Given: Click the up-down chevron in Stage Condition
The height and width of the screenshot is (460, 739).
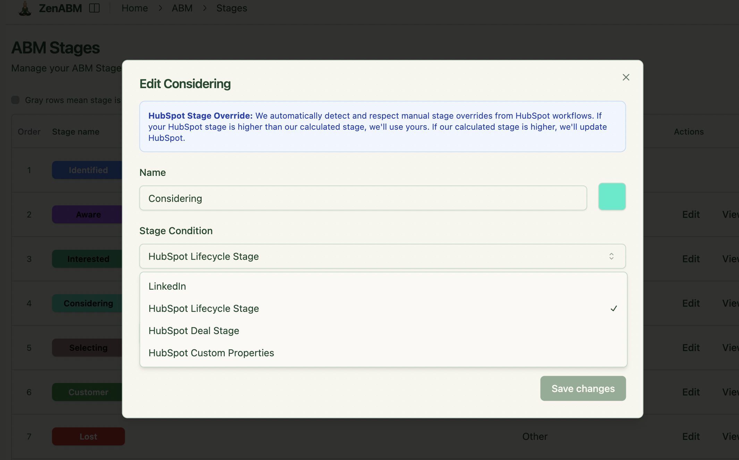Looking at the screenshot, I should [611, 256].
